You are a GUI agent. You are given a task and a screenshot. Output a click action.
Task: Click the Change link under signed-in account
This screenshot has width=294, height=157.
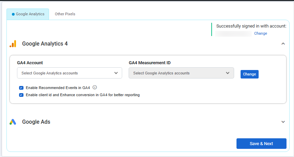pyautogui.click(x=261, y=33)
